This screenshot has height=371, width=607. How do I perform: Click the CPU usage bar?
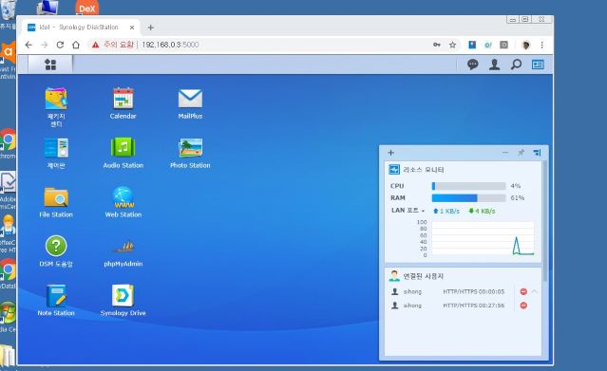coord(469,186)
